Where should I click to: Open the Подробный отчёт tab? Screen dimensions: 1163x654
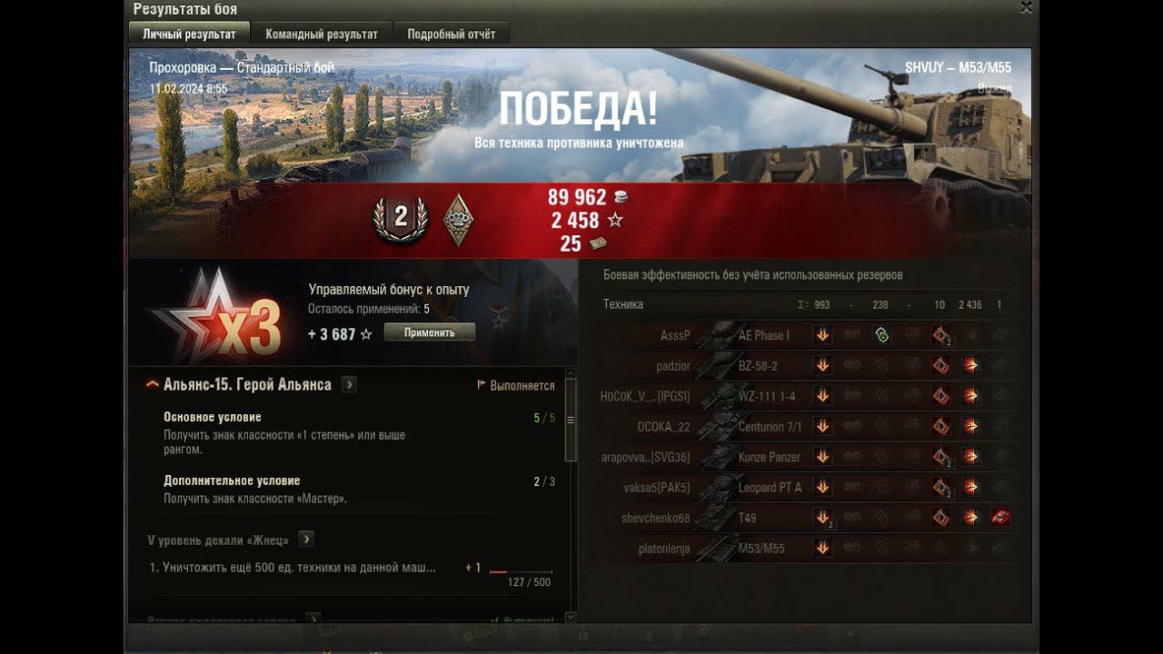(x=452, y=34)
